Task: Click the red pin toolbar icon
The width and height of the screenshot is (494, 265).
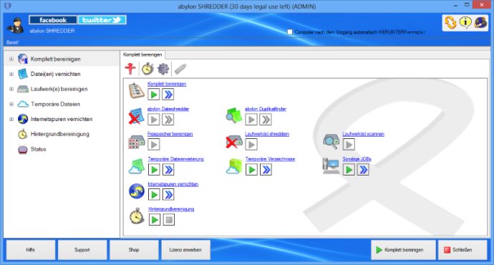Action: 130,69
